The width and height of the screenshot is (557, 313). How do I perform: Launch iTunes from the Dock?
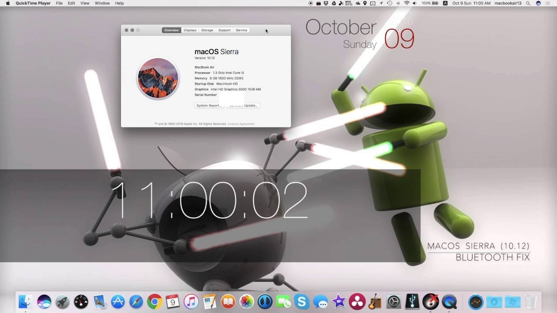tap(191, 302)
